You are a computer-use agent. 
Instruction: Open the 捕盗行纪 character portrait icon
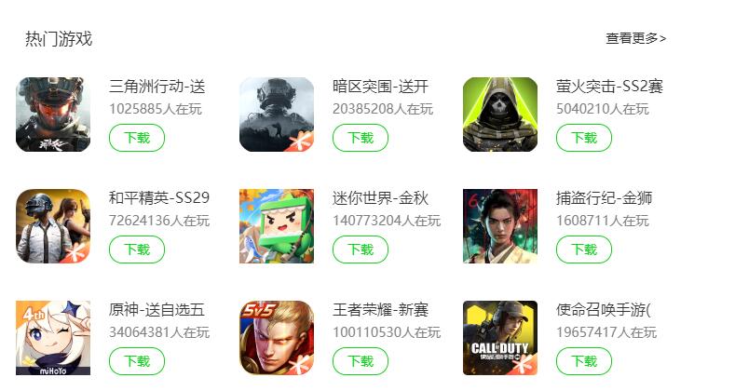click(500, 226)
